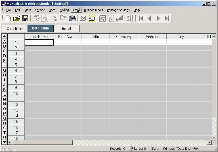Image resolution: width=218 pixels, height=152 pixels.
Task: Click the Filtered: 0 status field
Action: pos(141,149)
